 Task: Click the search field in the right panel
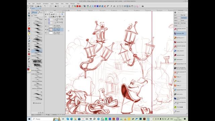pos(182,12)
